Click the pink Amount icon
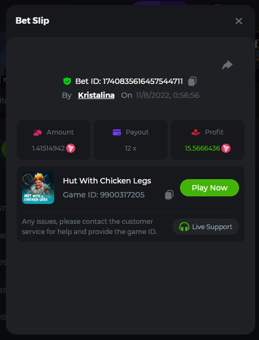This screenshot has height=340, width=259. (x=38, y=132)
